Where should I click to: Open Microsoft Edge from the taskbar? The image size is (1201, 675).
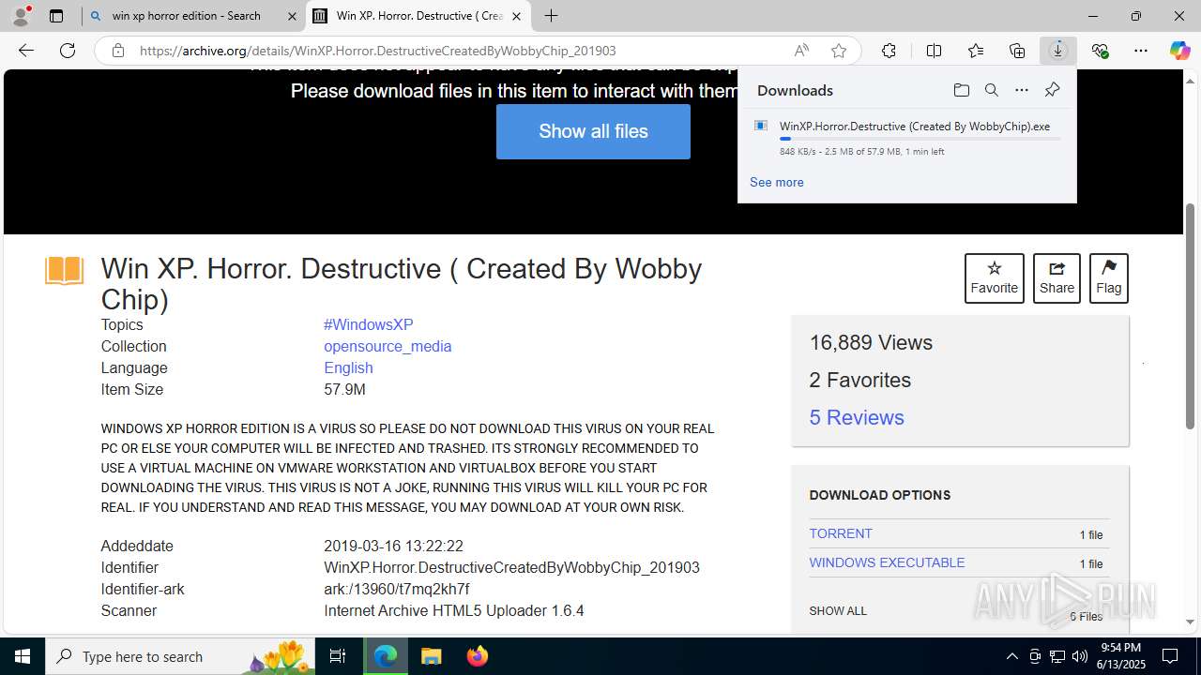tap(386, 656)
